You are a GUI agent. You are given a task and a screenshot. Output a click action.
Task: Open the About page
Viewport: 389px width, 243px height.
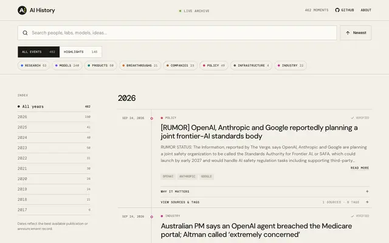366,10
